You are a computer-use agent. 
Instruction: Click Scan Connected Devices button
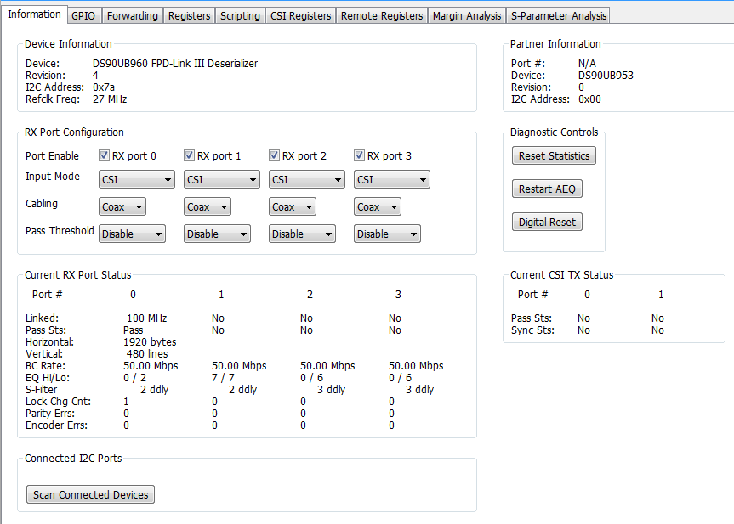tap(90, 494)
